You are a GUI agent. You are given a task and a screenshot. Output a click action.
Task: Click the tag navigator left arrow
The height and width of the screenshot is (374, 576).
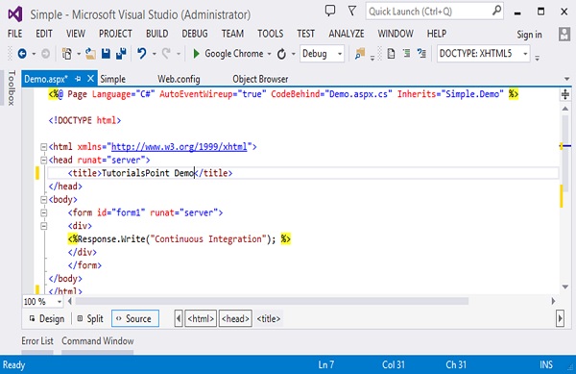pos(179,318)
